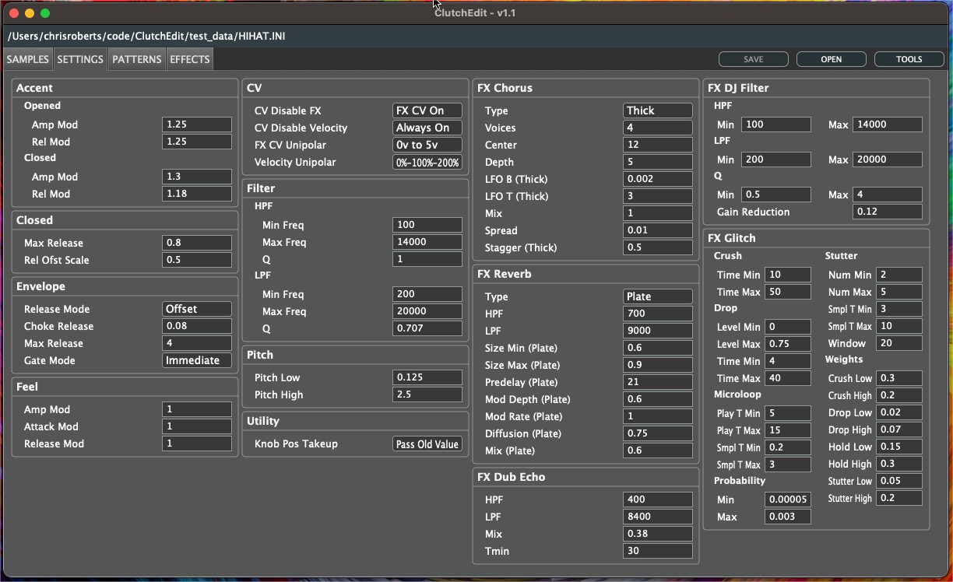
Task: Click the Stutter Num Min field
Action: pos(899,275)
